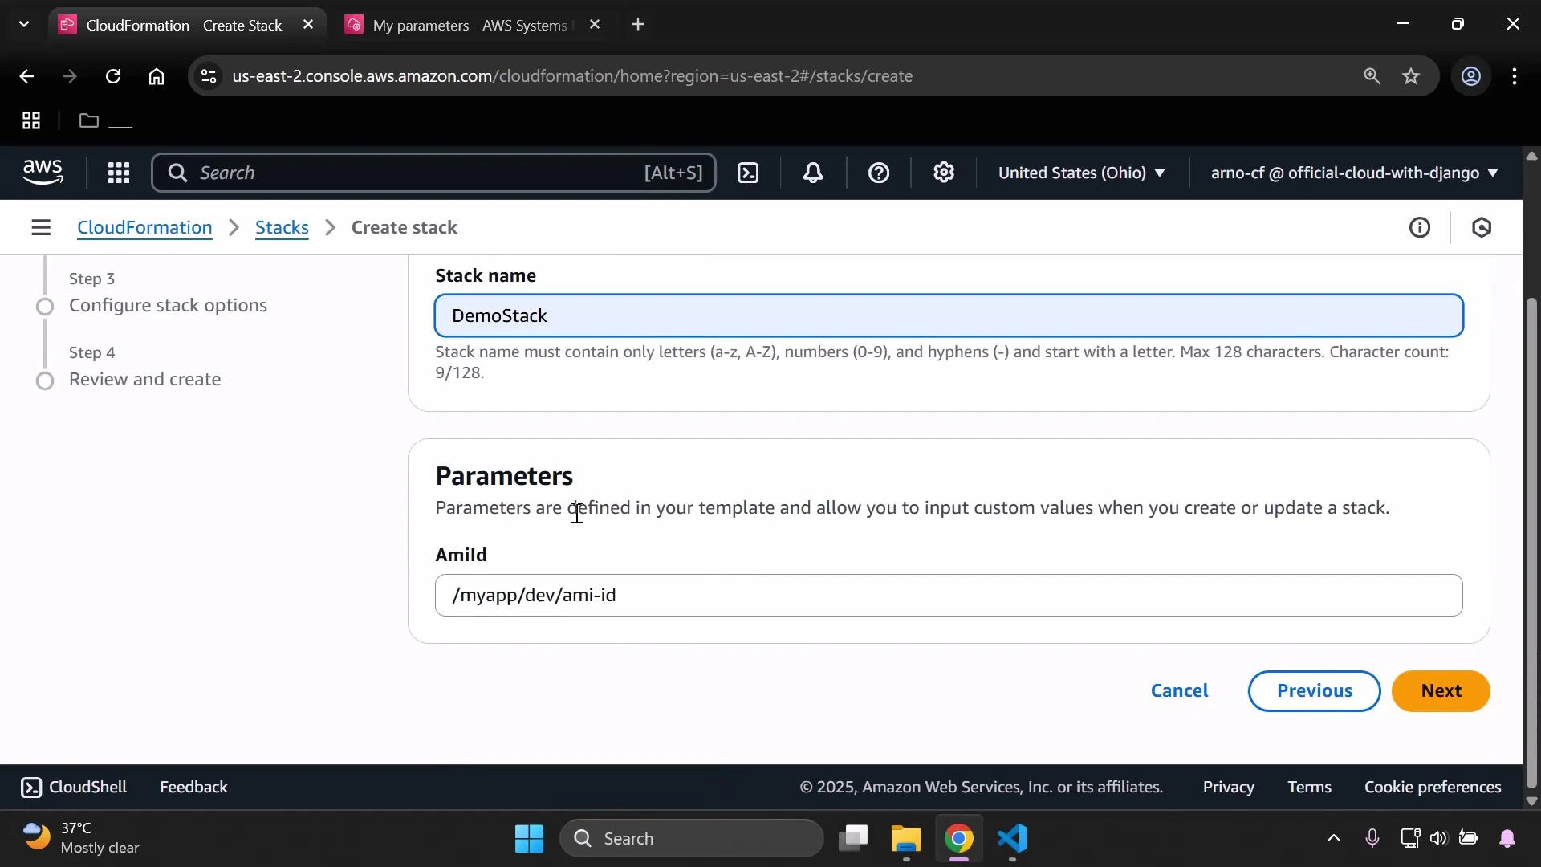Expand hidden taskbar icons chevron
The height and width of the screenshot is (867, 1541).
coord(1332,838)
